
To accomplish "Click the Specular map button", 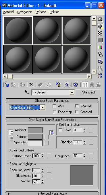I will point(47,143).
